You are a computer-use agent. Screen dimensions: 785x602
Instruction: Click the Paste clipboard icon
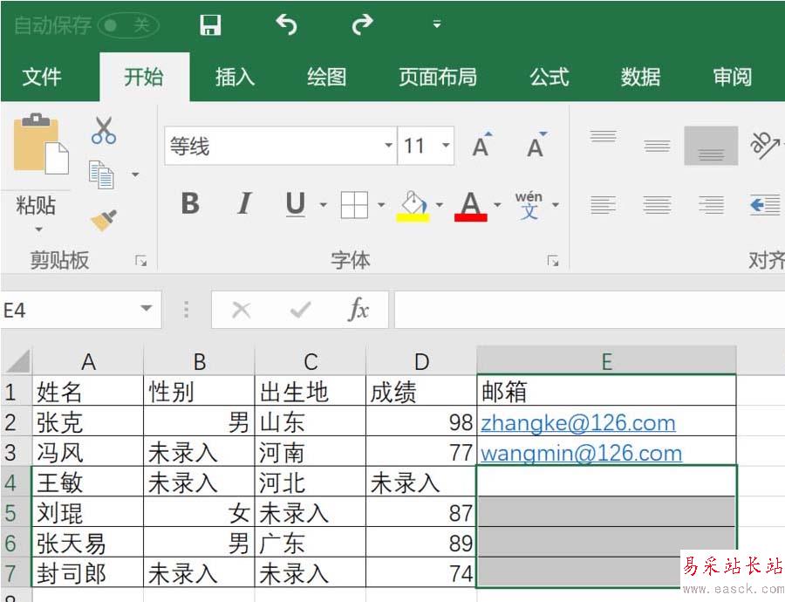click(x=40, y=144)
